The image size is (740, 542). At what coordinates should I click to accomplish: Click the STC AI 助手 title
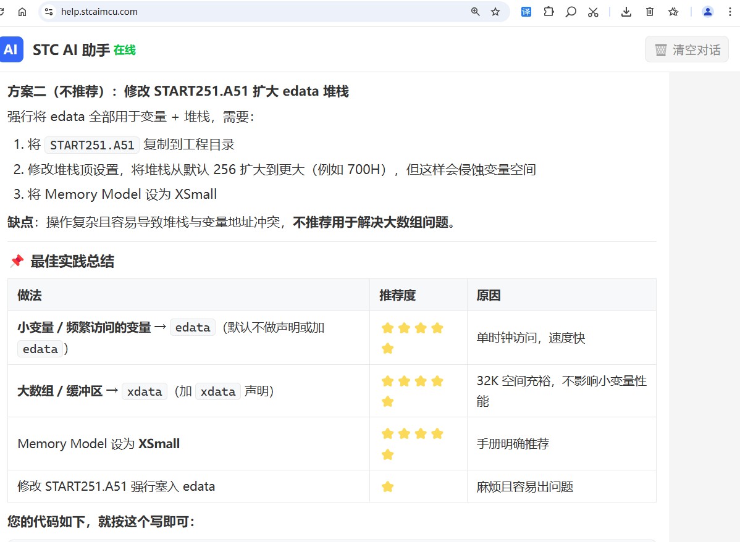pyautogui.click(x=71, y=49)
